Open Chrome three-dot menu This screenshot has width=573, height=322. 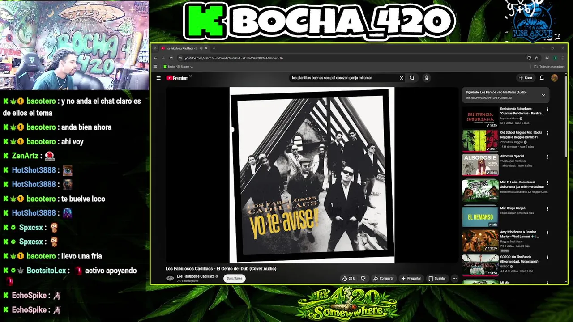pyautogui.click(x=562, y=58)
